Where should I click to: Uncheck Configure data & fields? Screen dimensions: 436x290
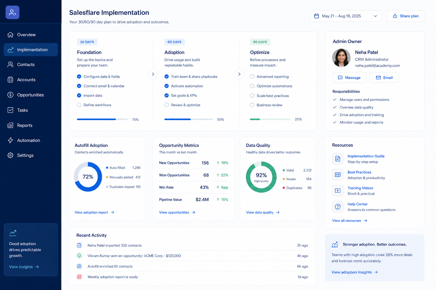(79, 76)
